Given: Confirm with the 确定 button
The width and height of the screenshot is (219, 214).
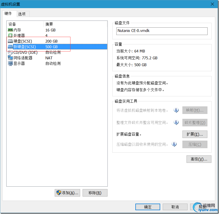Looking at the screenshot, I should (x=148, y=207).
